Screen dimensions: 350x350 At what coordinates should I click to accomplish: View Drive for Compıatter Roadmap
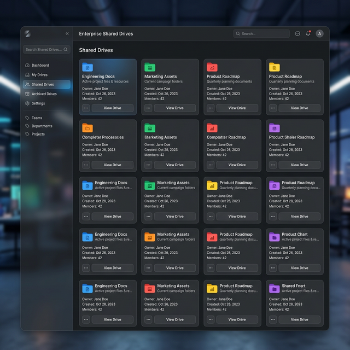pyautogui.click(x=237, y=165)
